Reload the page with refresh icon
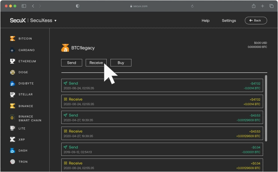This screenshot has height=172, width=278. tap(192, 6)
